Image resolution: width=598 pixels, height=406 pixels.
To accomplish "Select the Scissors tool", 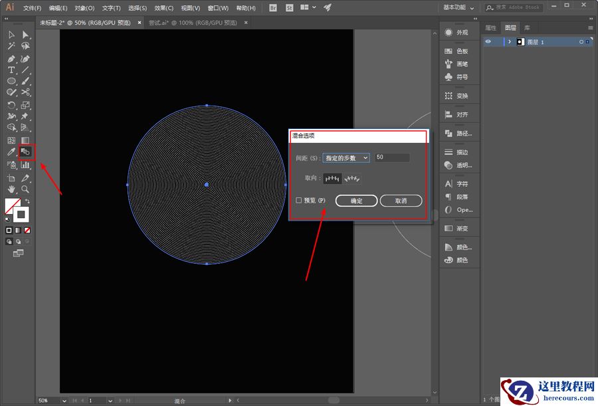I will click(x=25, y=92).
